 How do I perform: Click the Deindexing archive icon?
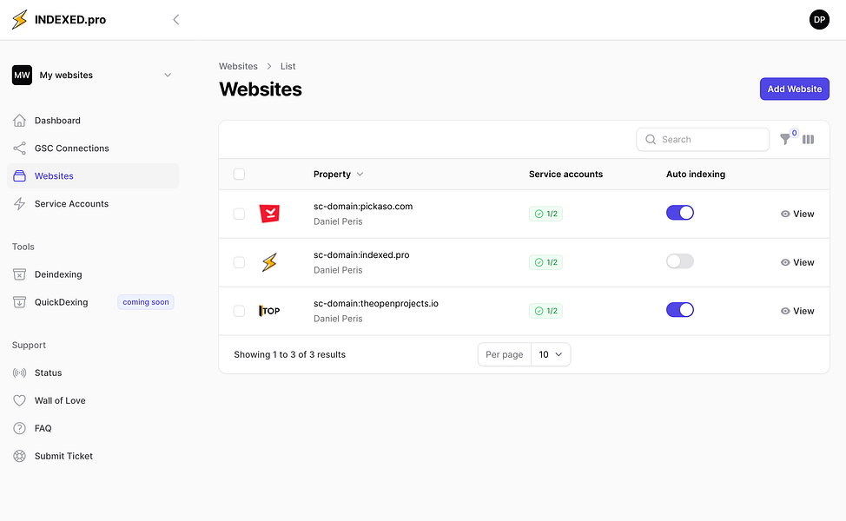coord(19,274)
